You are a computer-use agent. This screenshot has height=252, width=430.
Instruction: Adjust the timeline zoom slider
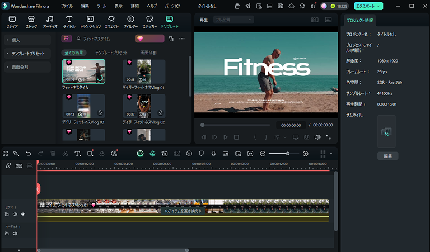click(284, 154)
